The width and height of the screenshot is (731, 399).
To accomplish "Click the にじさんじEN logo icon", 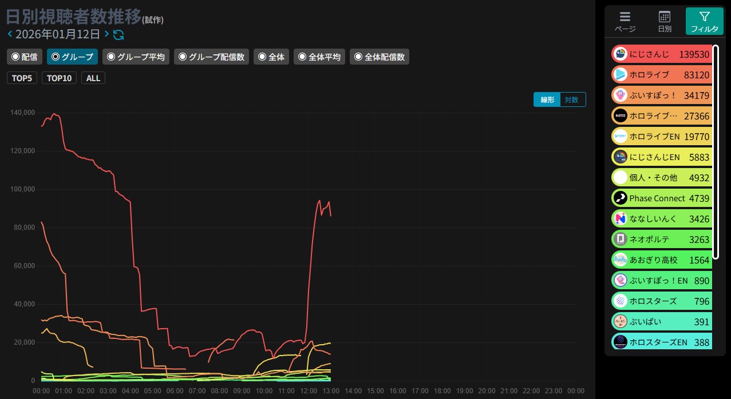I will point(620,157).
